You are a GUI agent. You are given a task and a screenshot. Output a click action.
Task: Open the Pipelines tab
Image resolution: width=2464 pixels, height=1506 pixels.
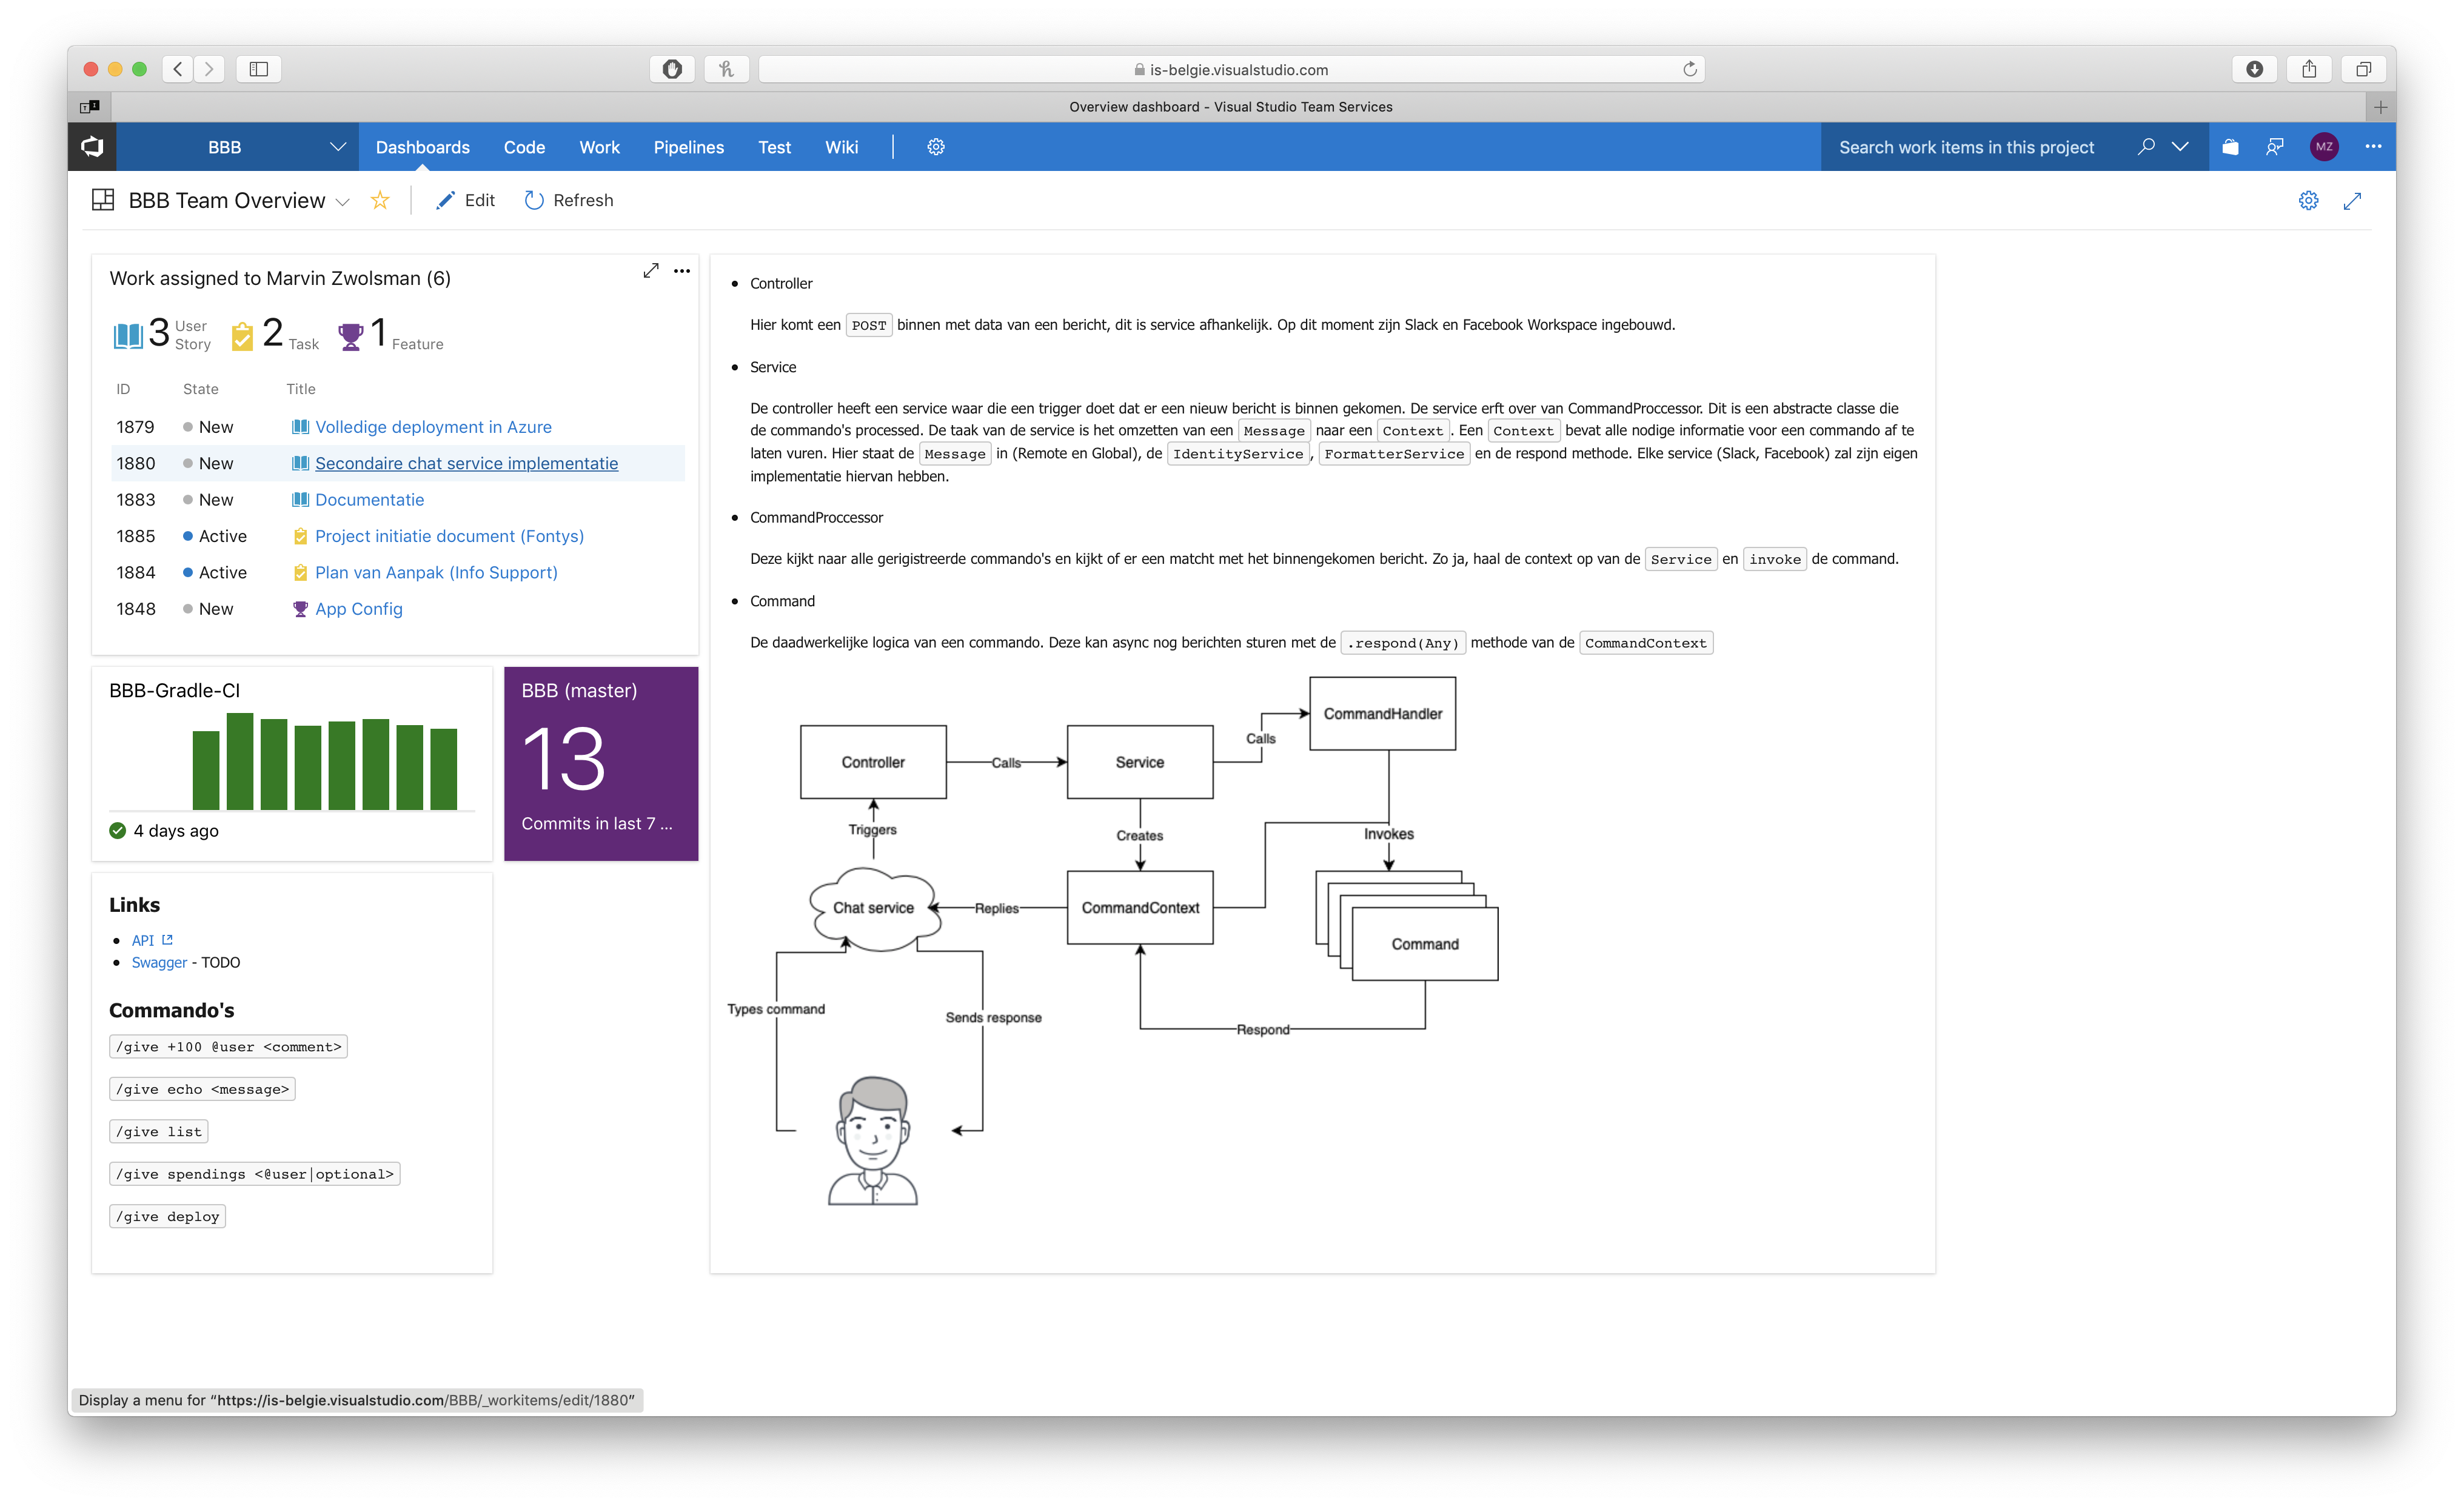pyautogui.click(x=688, y=146)
